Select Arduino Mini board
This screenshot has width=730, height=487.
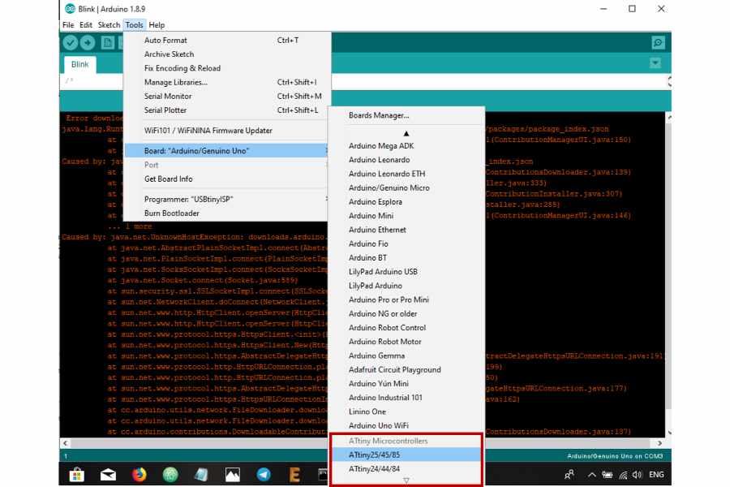tap(406, 216)
